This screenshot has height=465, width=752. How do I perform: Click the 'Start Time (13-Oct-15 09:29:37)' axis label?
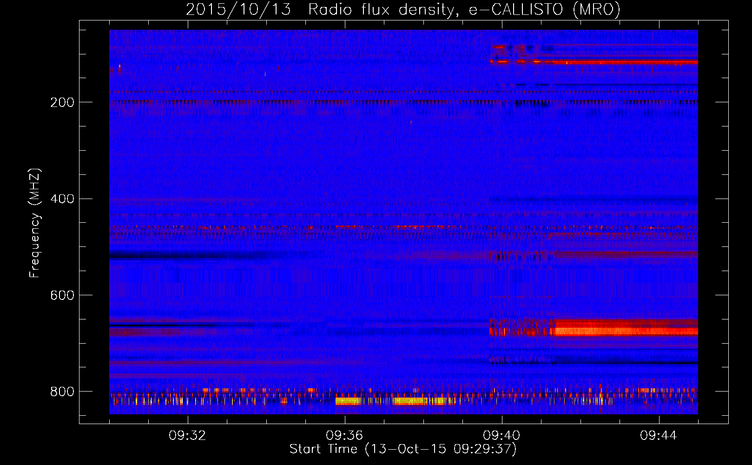tap(403, 449)
